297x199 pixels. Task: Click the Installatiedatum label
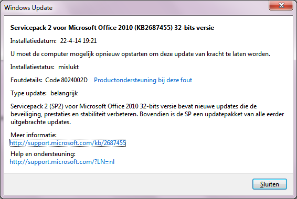(x=34, y=41)
